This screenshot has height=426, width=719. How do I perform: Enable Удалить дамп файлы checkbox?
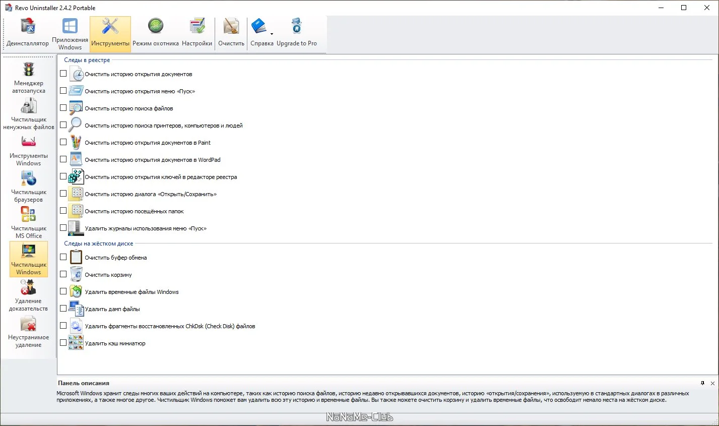coord(63,309)
